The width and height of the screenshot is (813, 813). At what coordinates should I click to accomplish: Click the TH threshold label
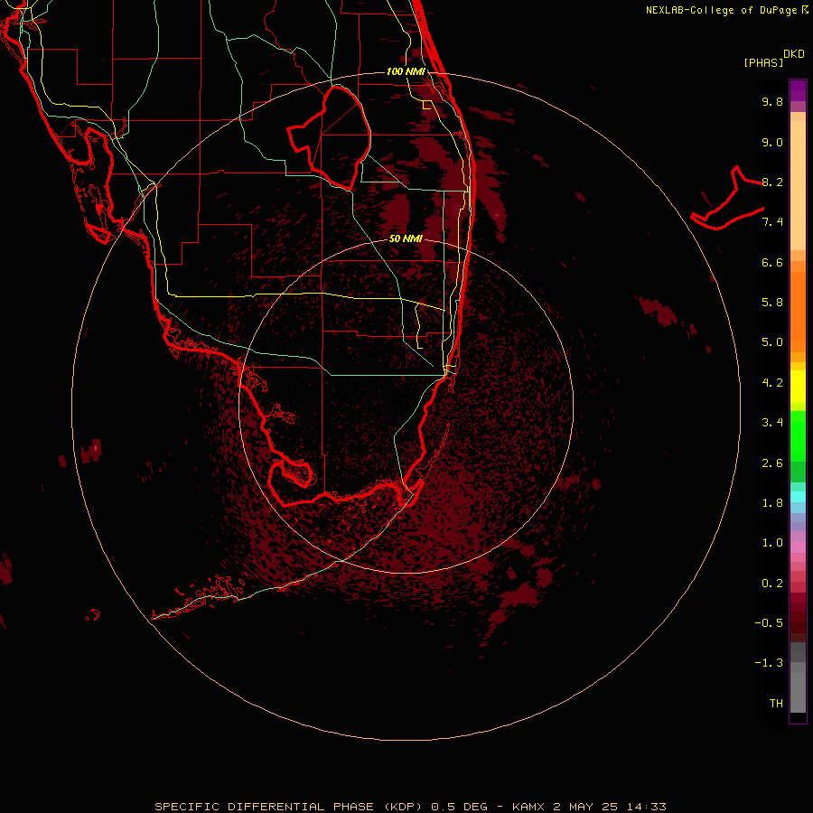pyautogui.click(x=776, y=704)
